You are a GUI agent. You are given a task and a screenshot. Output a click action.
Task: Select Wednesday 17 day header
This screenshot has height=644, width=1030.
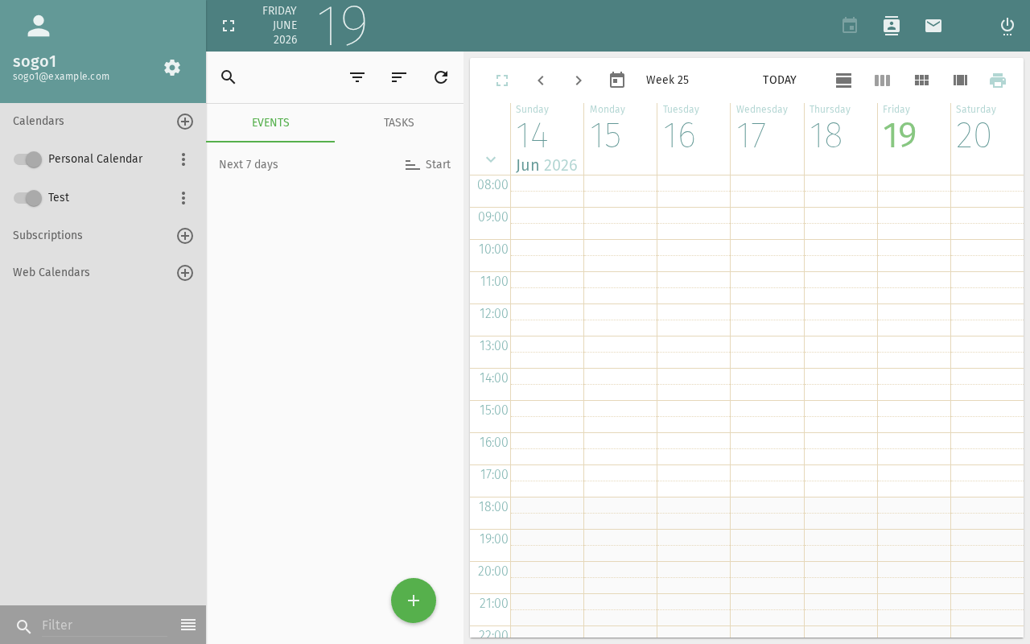click(767, 138)
